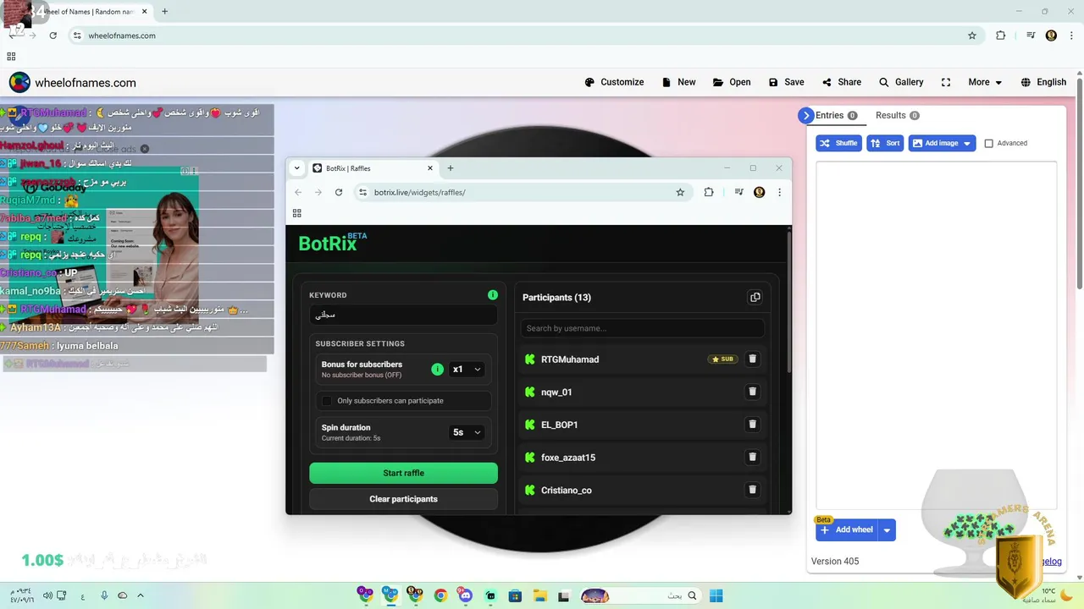The image size is (1084, 609).
Task: Open new tab in BotRix window
Action: (451, 168)
